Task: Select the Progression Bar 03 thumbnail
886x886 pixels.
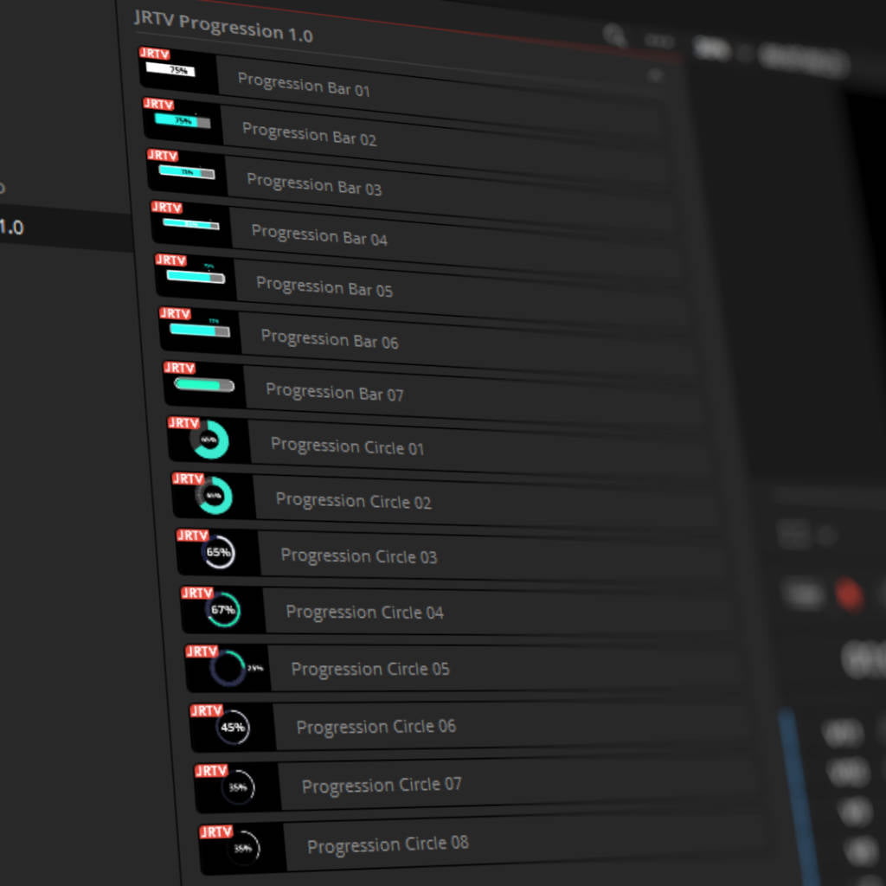Action: click(x=187, y=172)
